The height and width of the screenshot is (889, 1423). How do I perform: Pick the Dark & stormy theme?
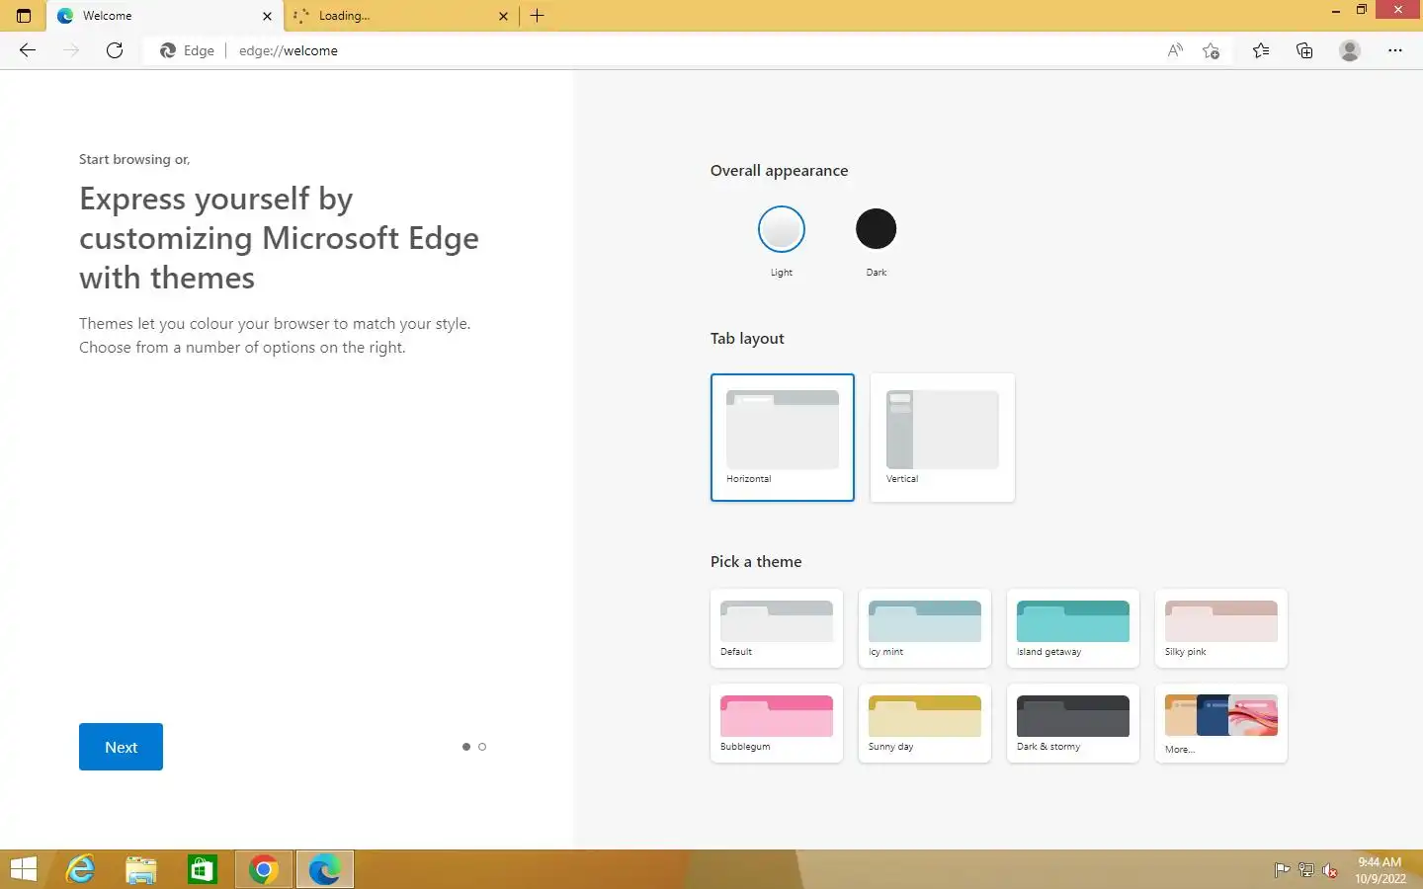1073,723
